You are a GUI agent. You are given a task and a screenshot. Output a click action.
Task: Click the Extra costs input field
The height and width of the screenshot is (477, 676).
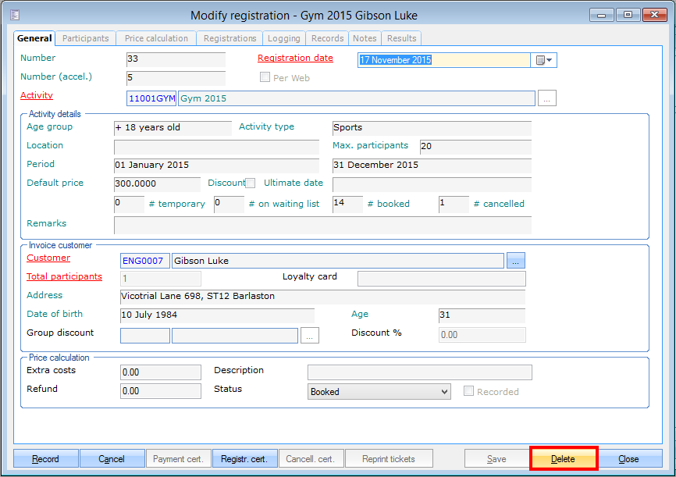tap(160, 373)
